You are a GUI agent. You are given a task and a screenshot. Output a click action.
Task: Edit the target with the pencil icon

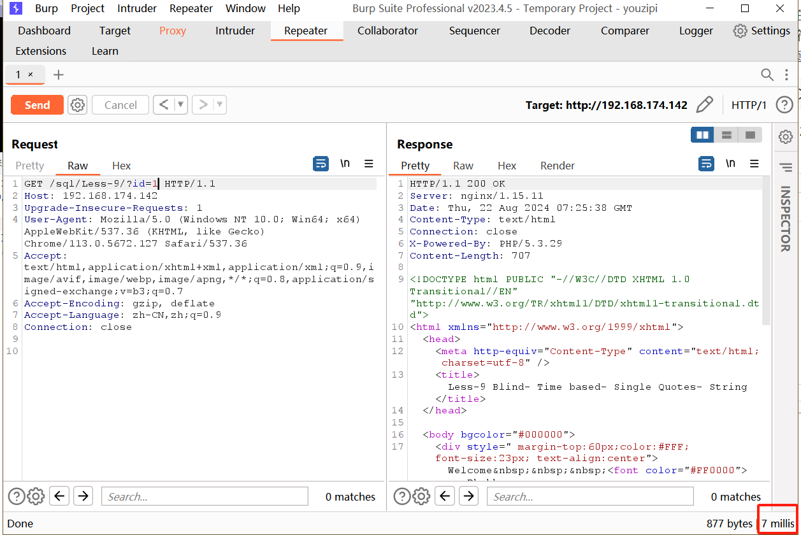[x=704, y=105]
